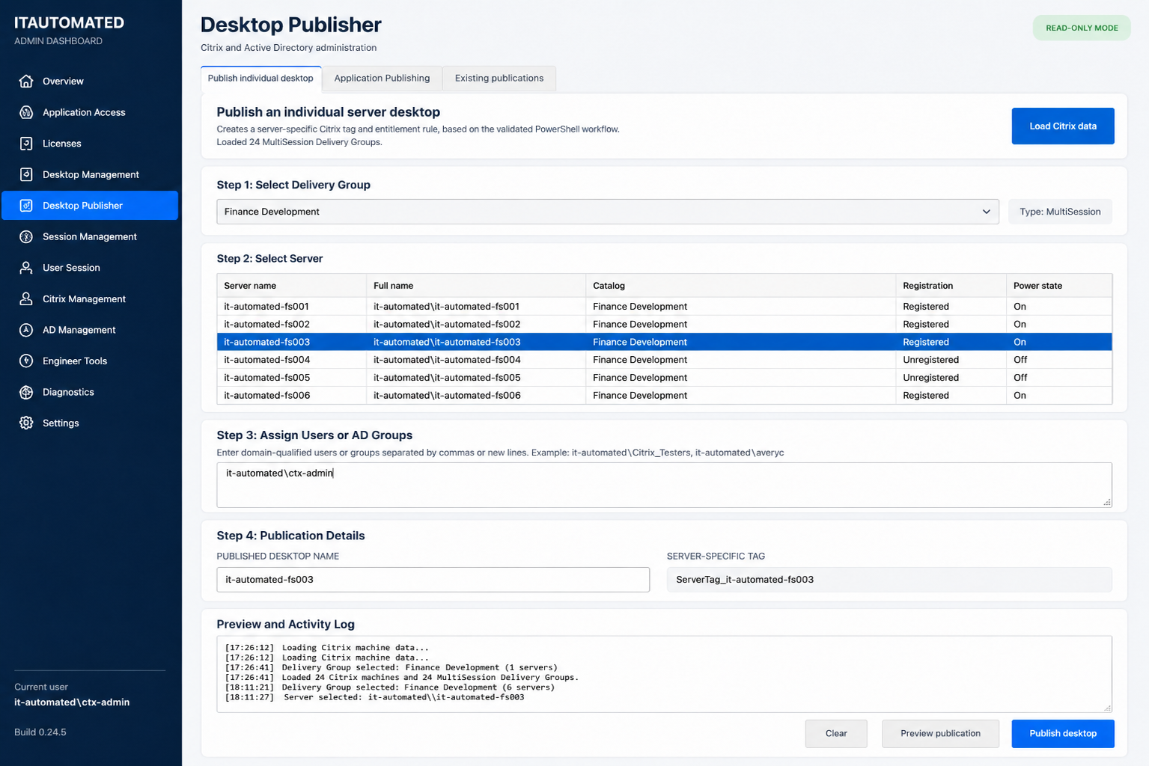The width and height of the screenshot is (1149, 766).
Task: Open the Finance Development delivery group dropdown
Action: 608,212
